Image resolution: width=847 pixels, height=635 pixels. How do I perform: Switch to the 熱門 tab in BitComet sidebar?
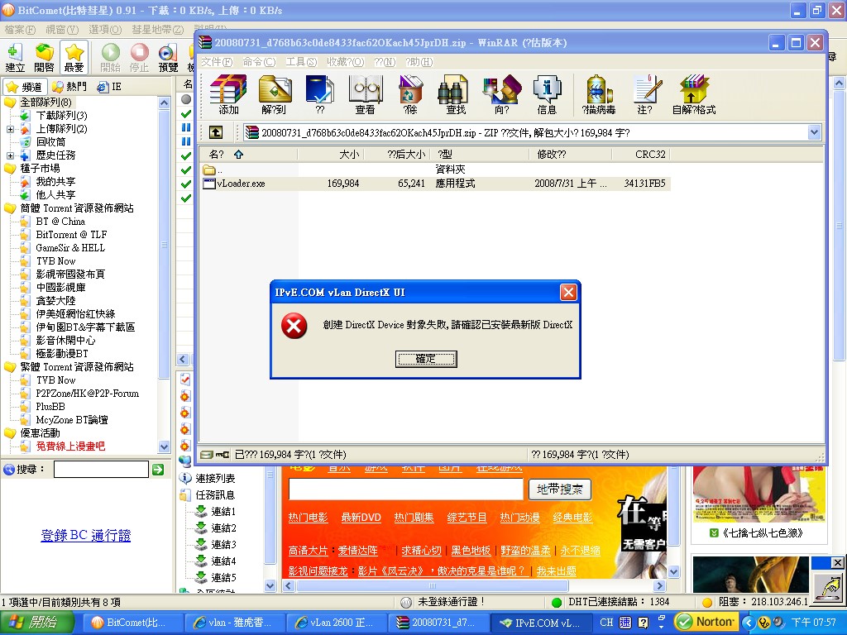click(x=69, y=86)
